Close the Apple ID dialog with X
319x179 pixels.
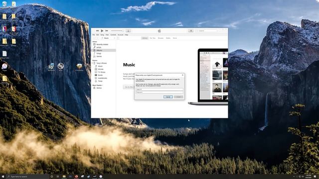pyautogui.click(x=182, y=75)
